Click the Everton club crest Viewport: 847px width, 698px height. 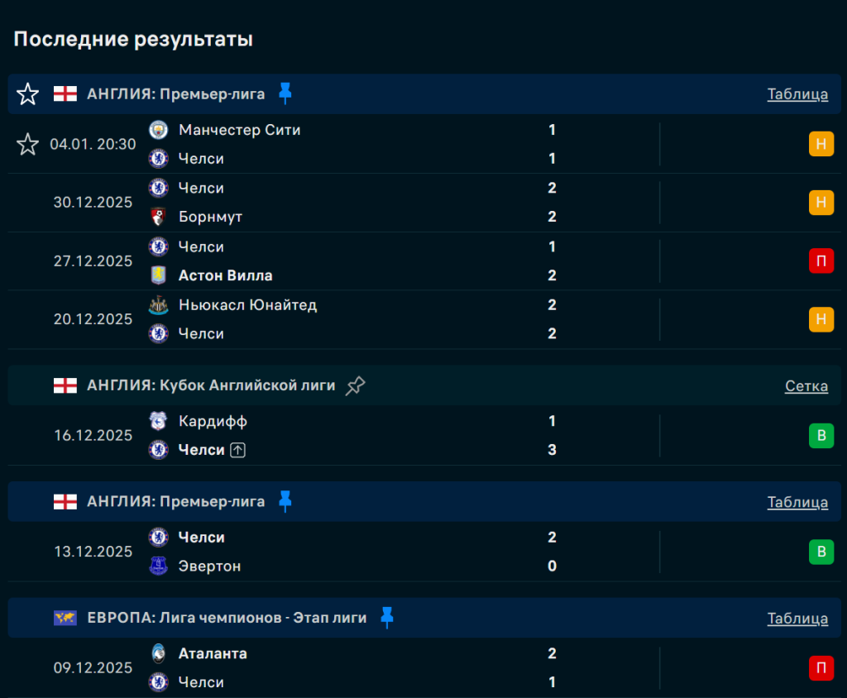158,567
